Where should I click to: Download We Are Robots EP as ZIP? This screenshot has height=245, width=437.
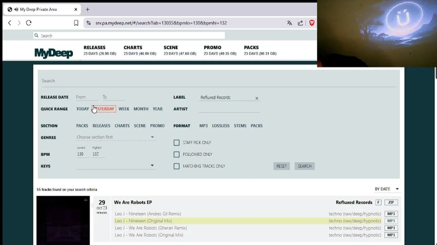[x=391, y=202]
